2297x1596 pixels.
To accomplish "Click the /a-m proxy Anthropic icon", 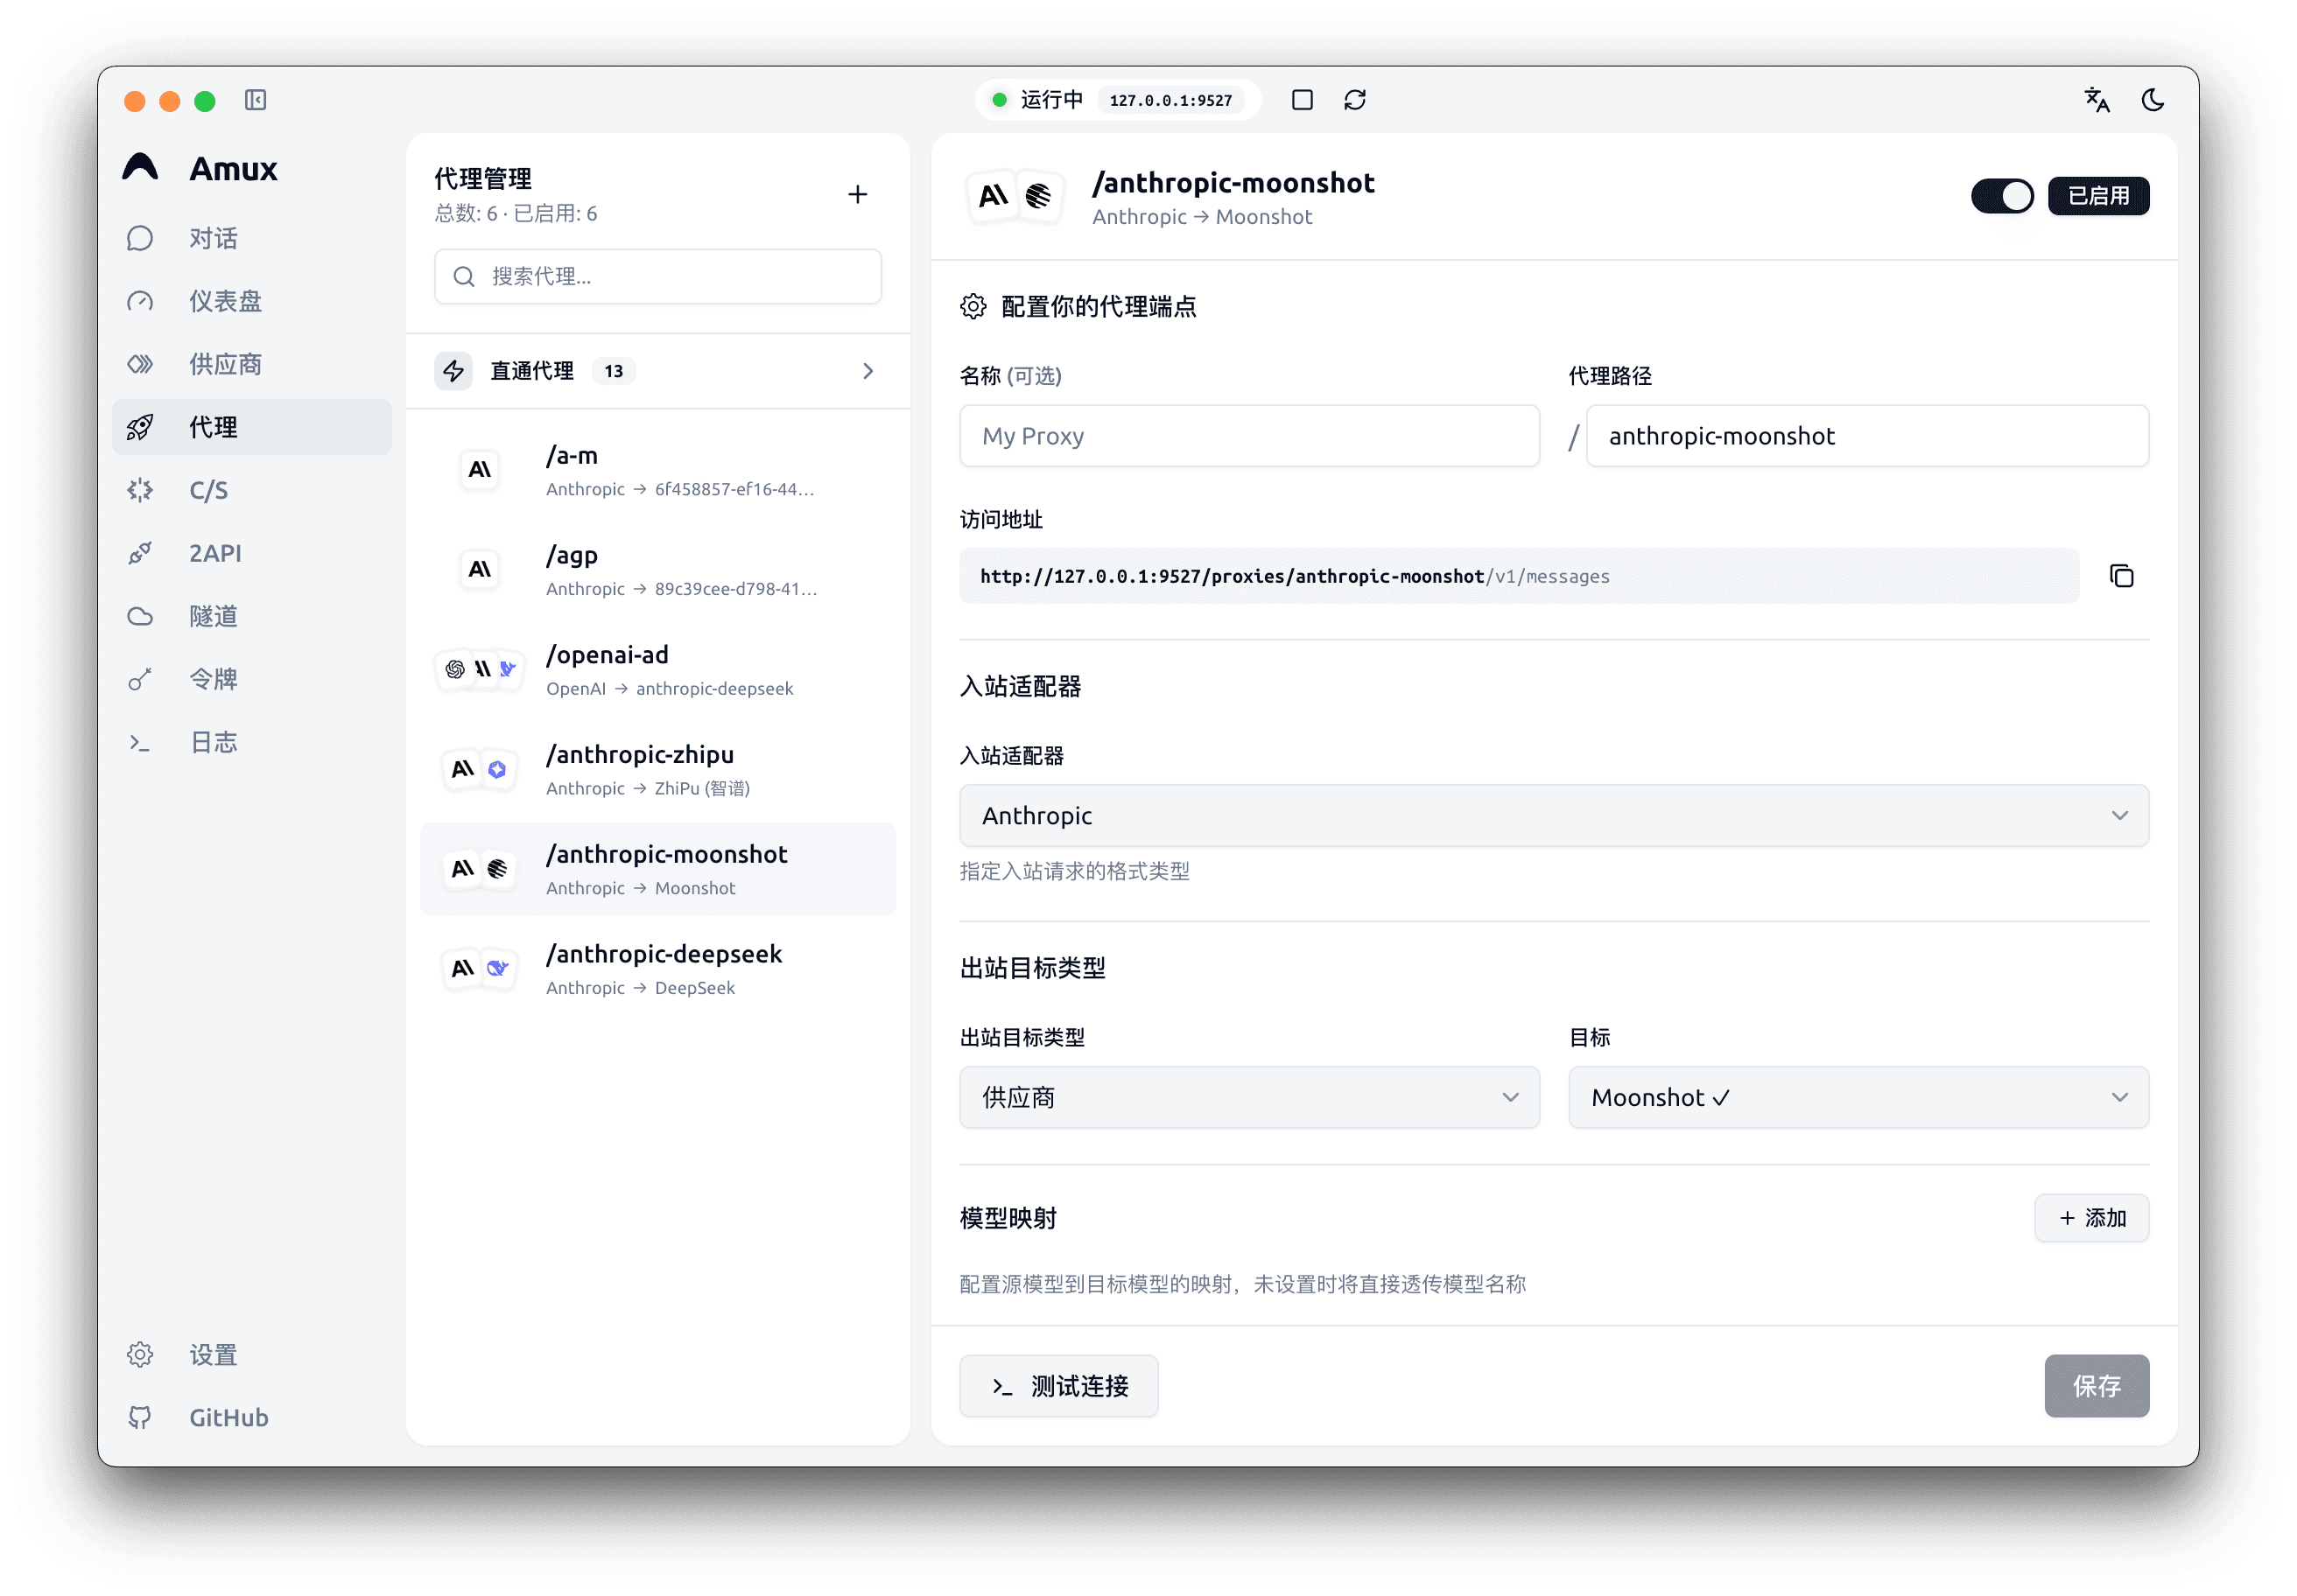I will [x=481, y=470].
